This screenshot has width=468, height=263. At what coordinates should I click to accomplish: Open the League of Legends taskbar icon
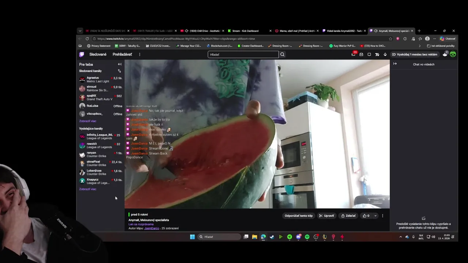click(x=325, y=237)
